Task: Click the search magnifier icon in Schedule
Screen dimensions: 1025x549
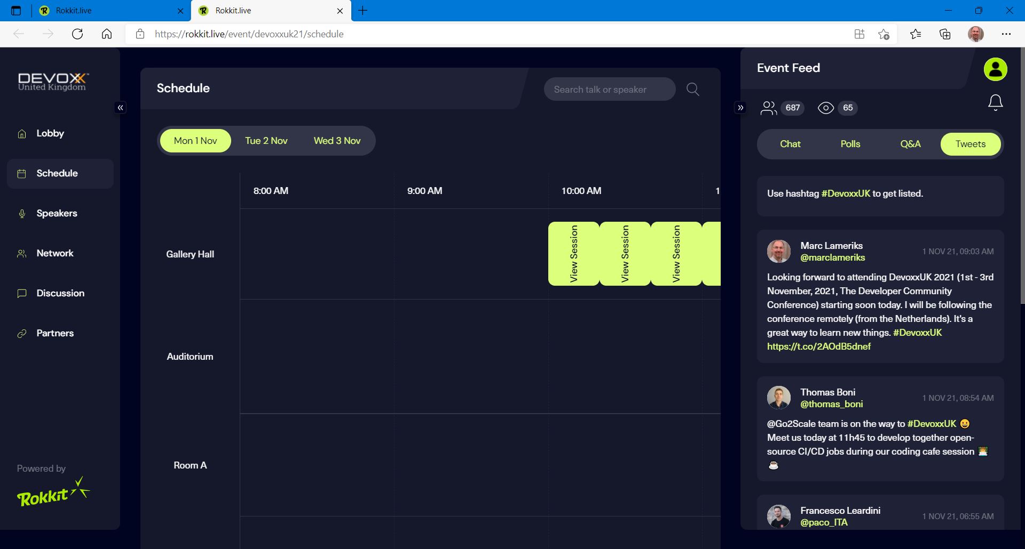Action: [x=692, y=89]
